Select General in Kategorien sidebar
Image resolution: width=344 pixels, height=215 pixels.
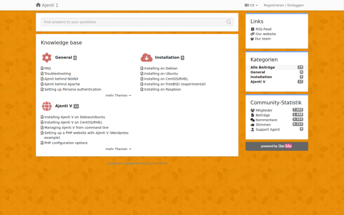(258, 72)
